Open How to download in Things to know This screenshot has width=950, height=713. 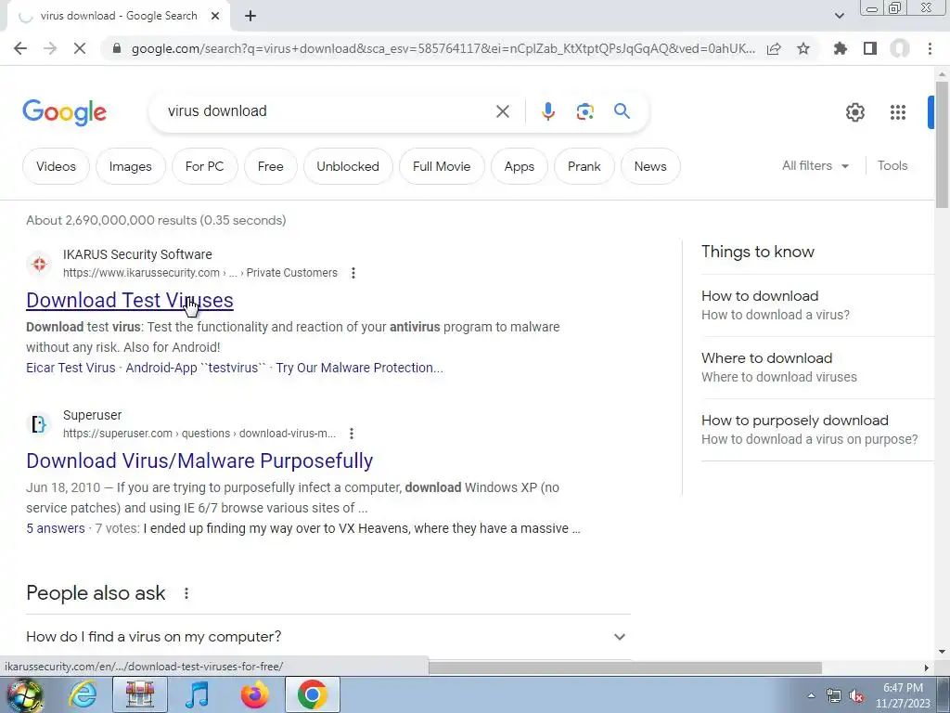coord(817,305)
